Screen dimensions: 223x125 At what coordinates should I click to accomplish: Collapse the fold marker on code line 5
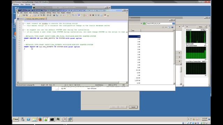23,30
